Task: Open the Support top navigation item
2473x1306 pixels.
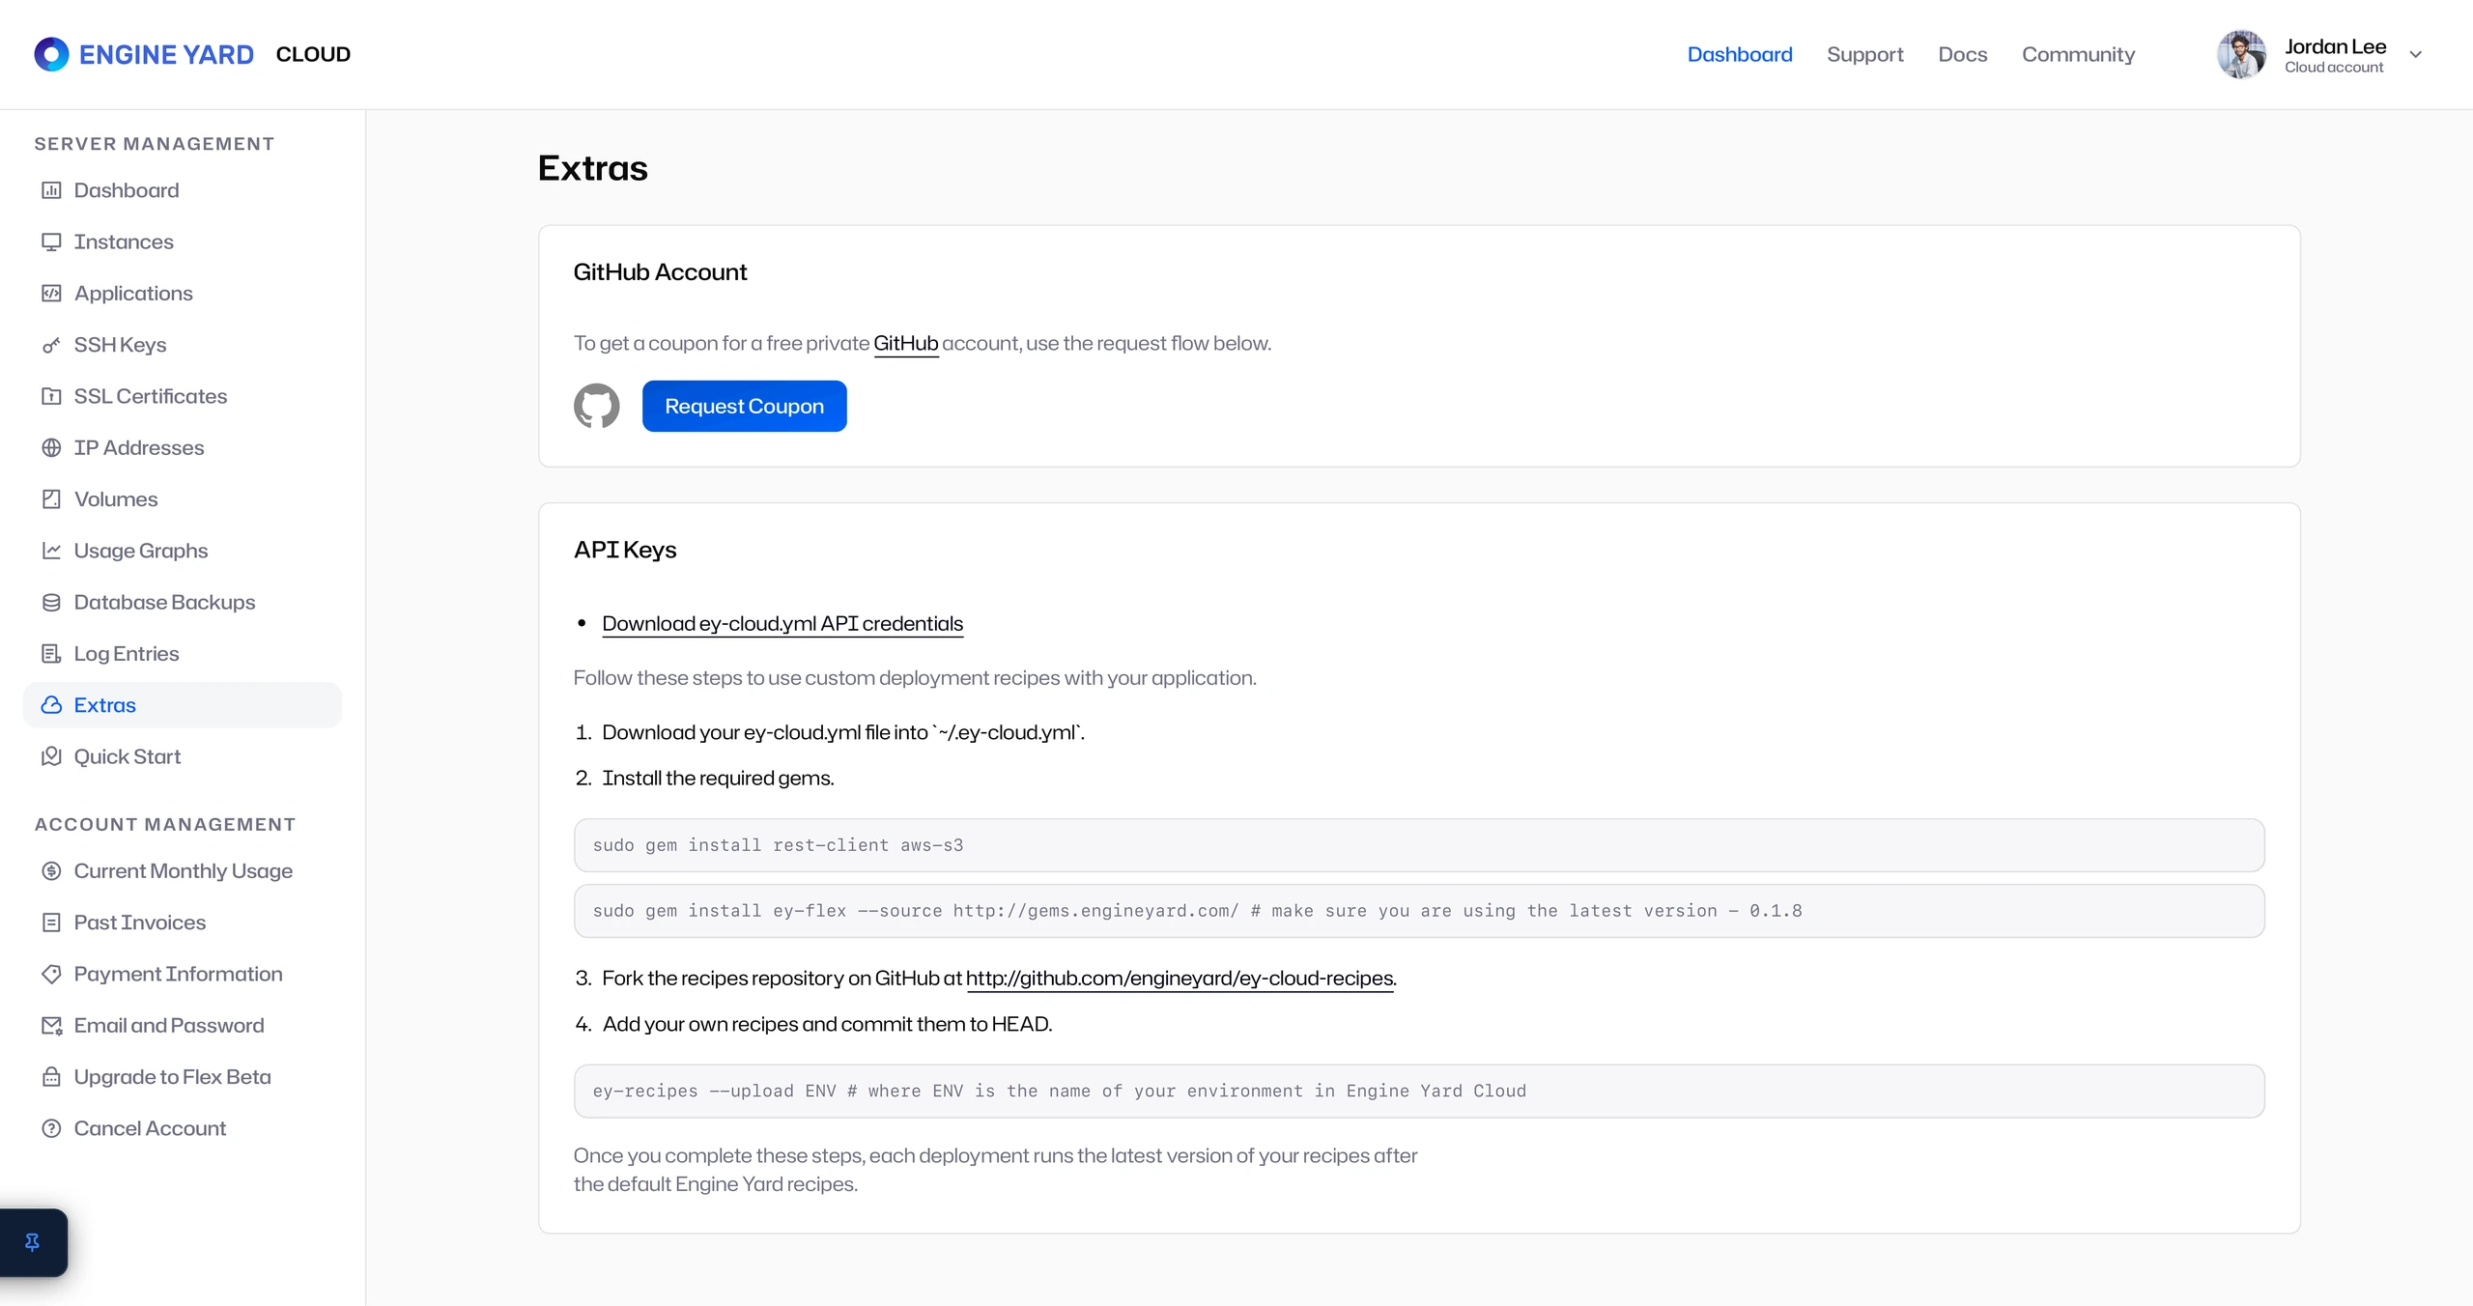Action: pyautogui.click(x=1864, y=55)
